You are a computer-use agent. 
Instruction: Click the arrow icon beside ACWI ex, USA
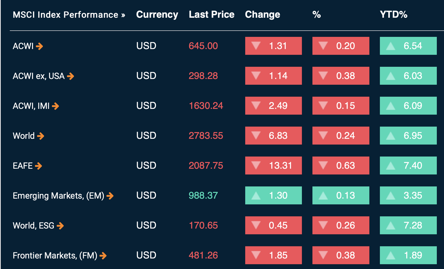point(70,76)
